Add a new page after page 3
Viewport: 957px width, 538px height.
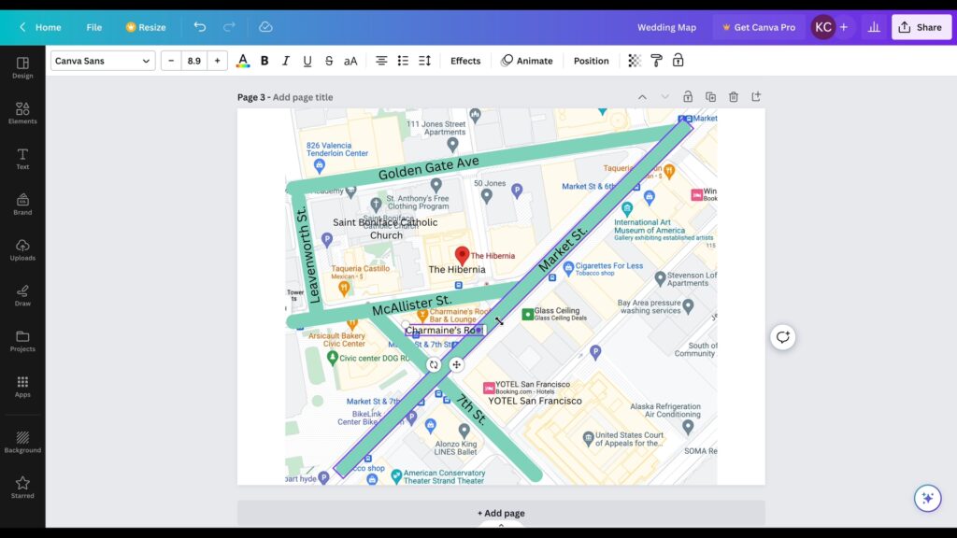click(x=756, y=96)
